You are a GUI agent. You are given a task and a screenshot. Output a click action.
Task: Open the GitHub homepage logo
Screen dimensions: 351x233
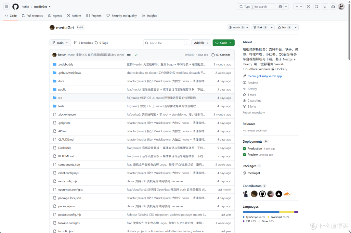click(16, 7)
